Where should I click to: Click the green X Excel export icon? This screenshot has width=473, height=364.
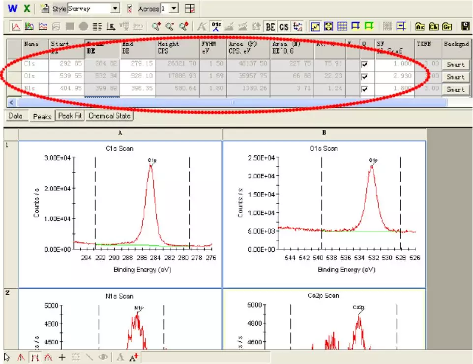(x=27, y=8)
